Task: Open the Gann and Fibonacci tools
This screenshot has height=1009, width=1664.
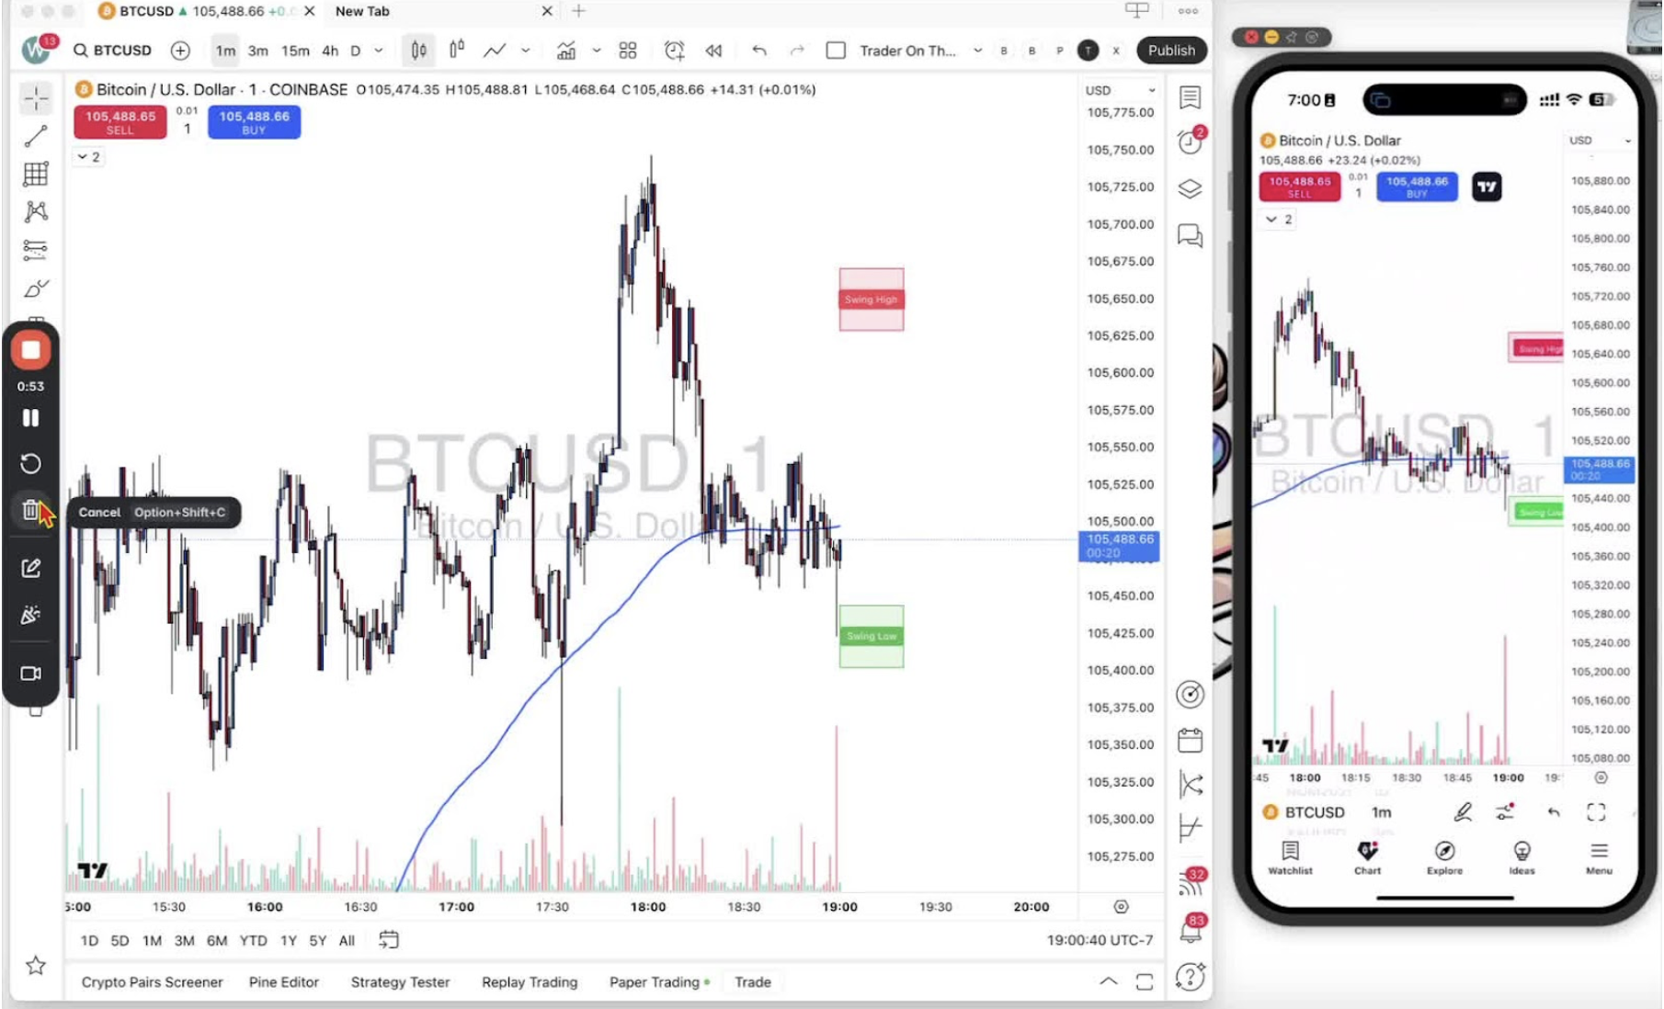Action: (36, 174)
